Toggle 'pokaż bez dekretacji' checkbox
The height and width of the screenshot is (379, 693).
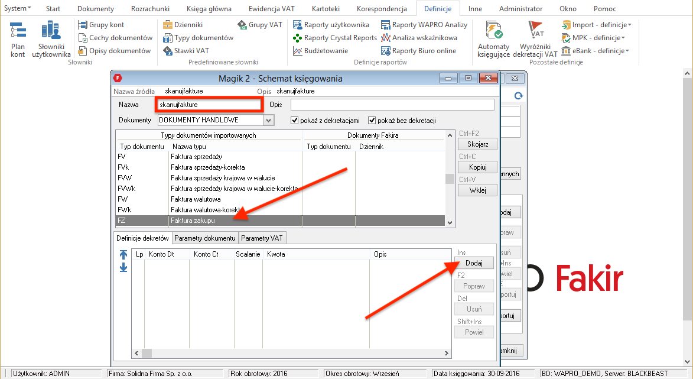pyautogui.click(x=372, y=121)
